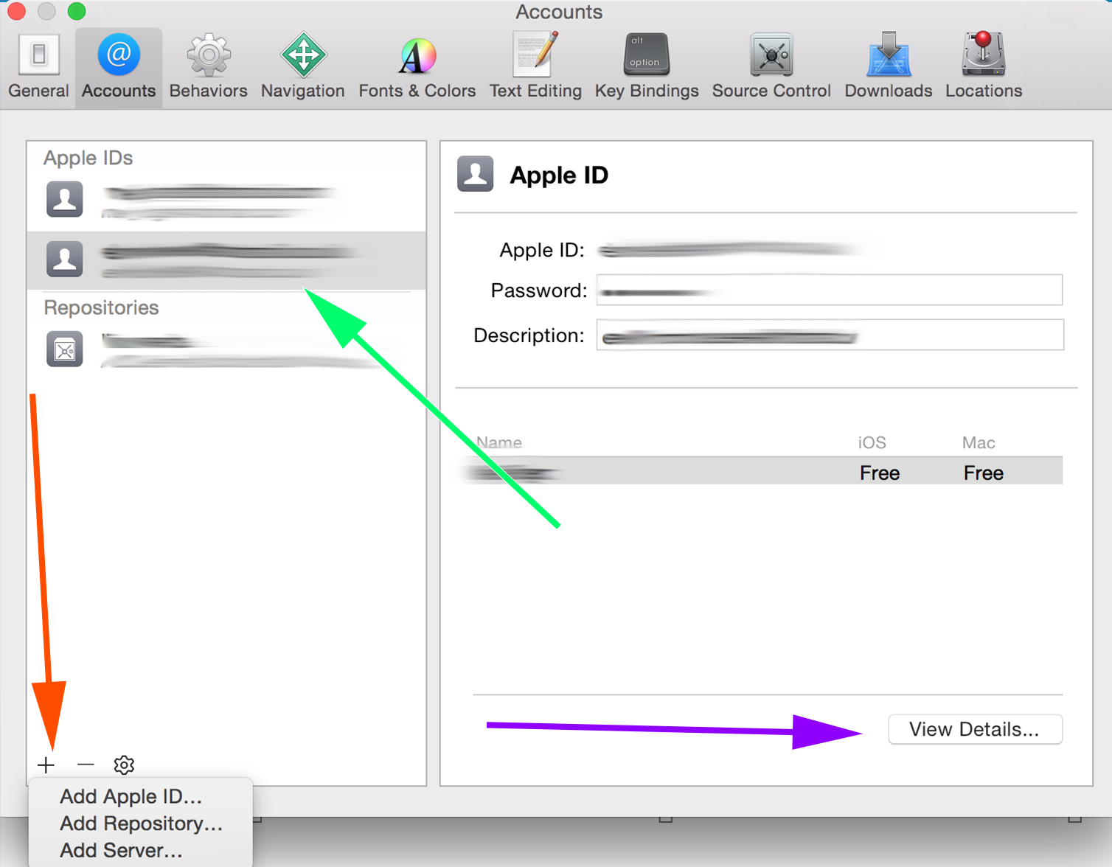Open Fonts & Colors preferences
This screenshot has width=1112, height=867.
[x=417, y=66]
